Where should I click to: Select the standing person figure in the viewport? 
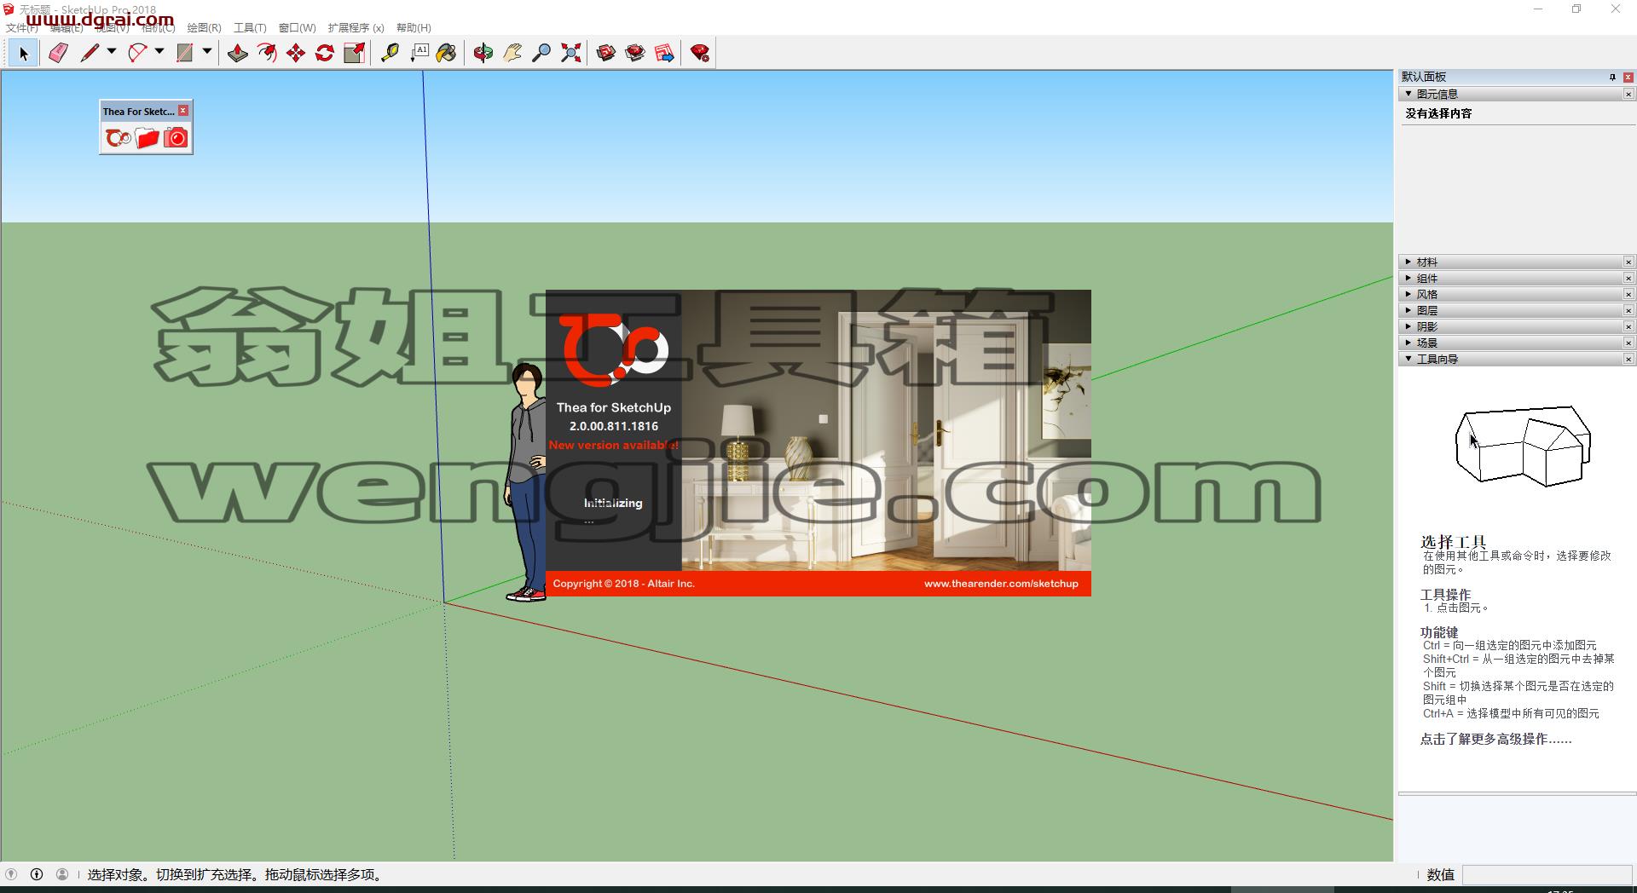click(528, 482)
